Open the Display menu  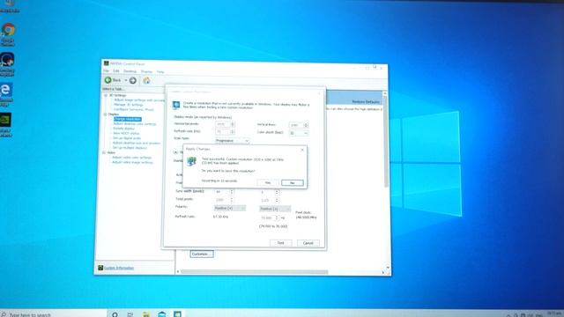click(146, 72)
